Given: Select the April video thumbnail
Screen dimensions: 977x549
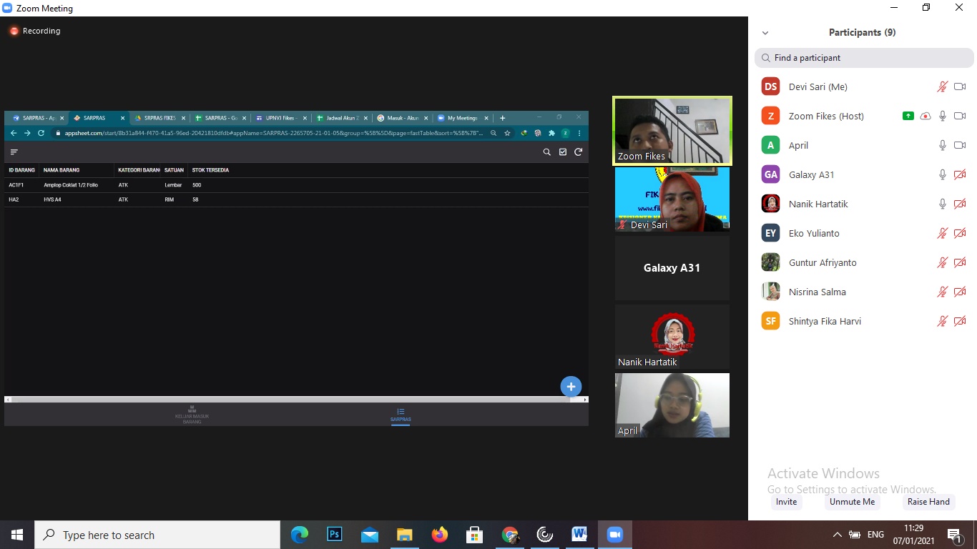Looking at the screenshot, I should coord(672,405).
